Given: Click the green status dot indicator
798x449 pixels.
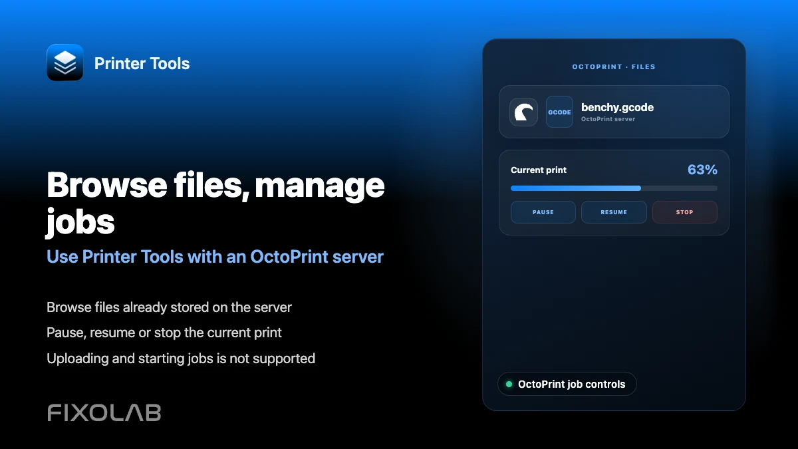Looking at the screenshot, I should tap(509, 384).
